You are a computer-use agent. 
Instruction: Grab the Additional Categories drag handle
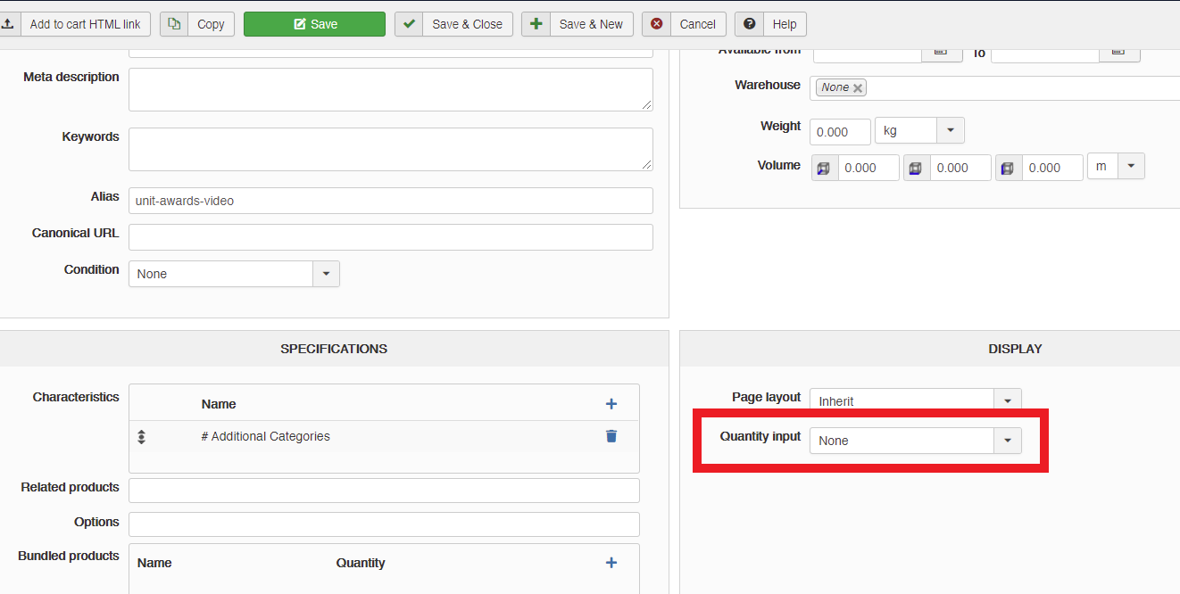(141, 437)
